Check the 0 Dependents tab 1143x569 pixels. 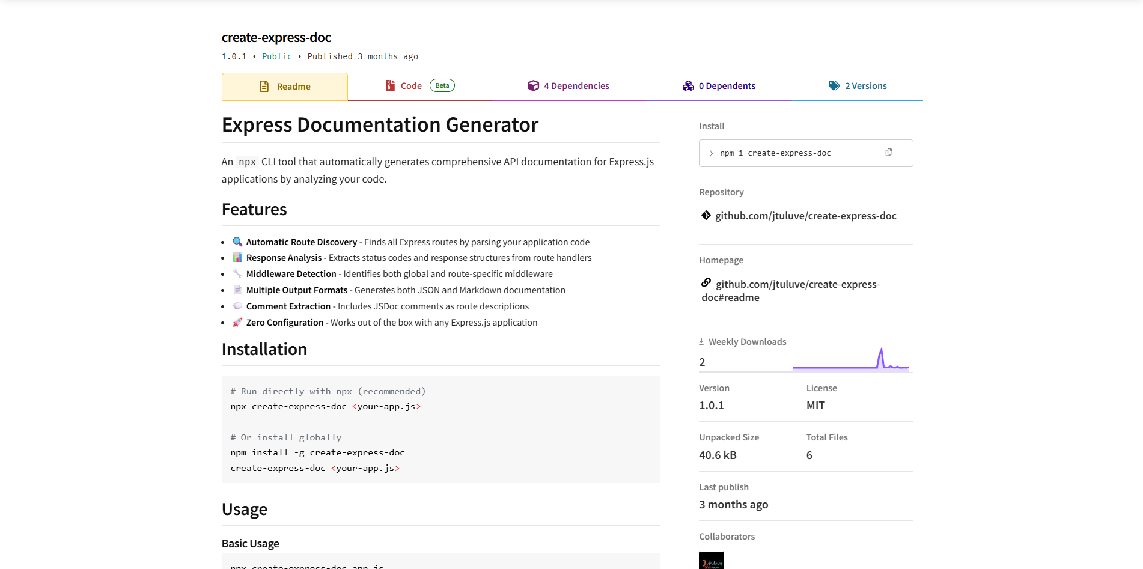tap(727, 85)
